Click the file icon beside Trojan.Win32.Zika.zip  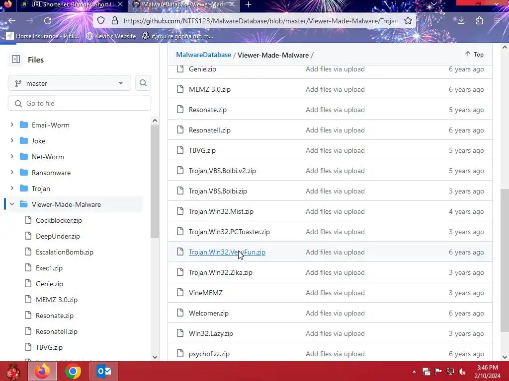[180, 272]
